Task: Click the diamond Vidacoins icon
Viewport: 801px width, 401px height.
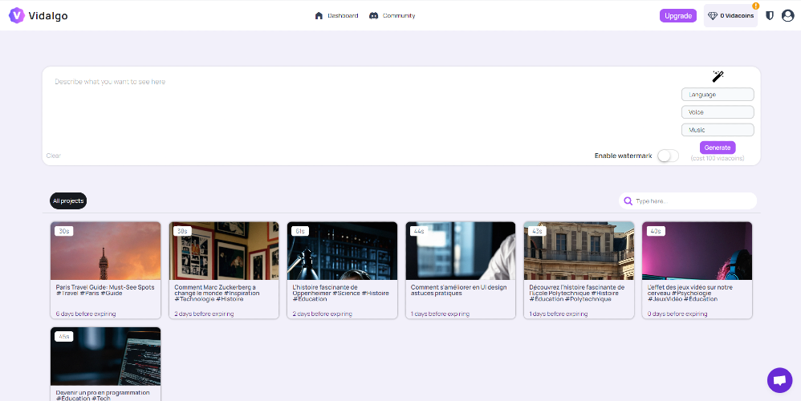Action: click(713, 16)
